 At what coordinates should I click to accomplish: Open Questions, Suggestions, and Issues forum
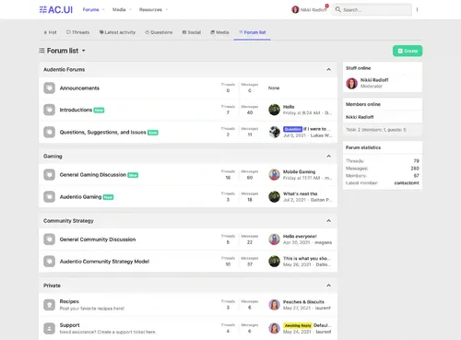[102, 132]
